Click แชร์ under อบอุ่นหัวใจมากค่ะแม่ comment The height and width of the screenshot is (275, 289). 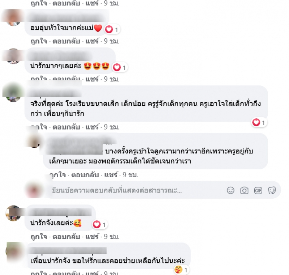[x=92, y=41]
